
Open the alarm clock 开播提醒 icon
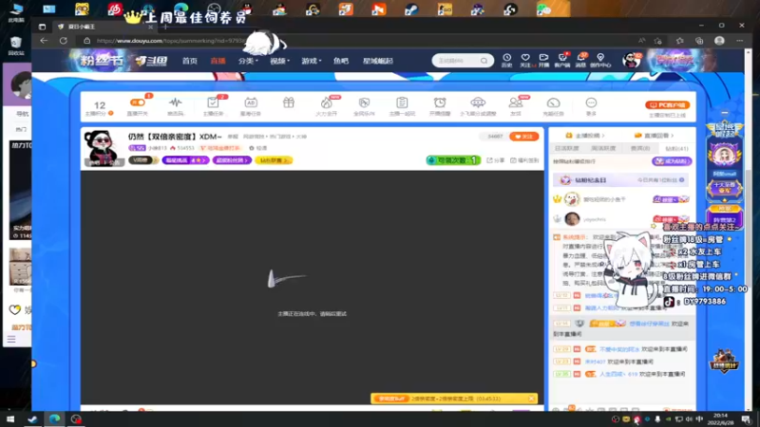click(440, 102)
